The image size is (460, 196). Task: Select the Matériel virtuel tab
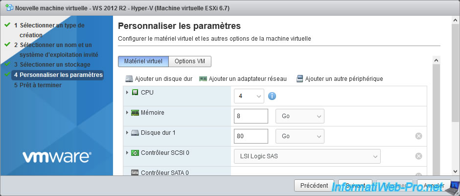pos(143,61)
